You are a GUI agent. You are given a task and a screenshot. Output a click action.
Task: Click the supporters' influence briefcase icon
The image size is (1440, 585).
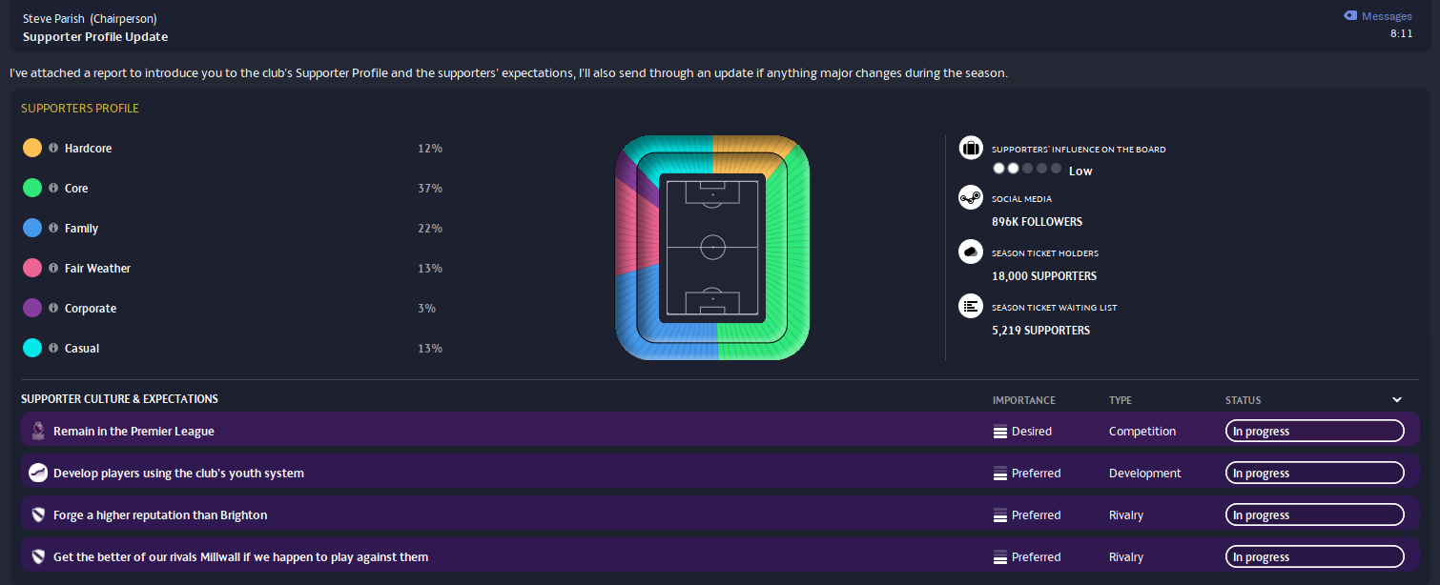click(970, 148)
